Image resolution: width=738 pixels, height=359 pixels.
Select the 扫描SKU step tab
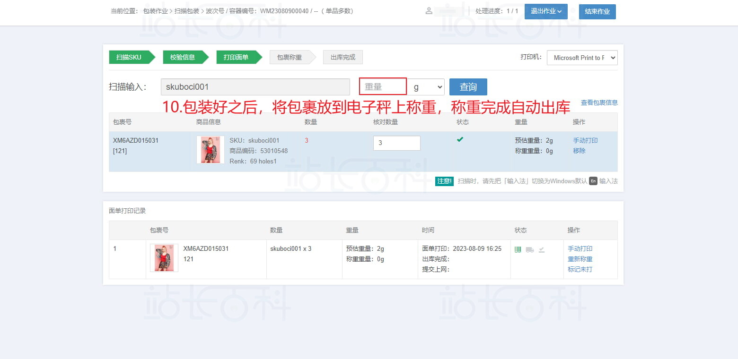(x=129, y=57)
